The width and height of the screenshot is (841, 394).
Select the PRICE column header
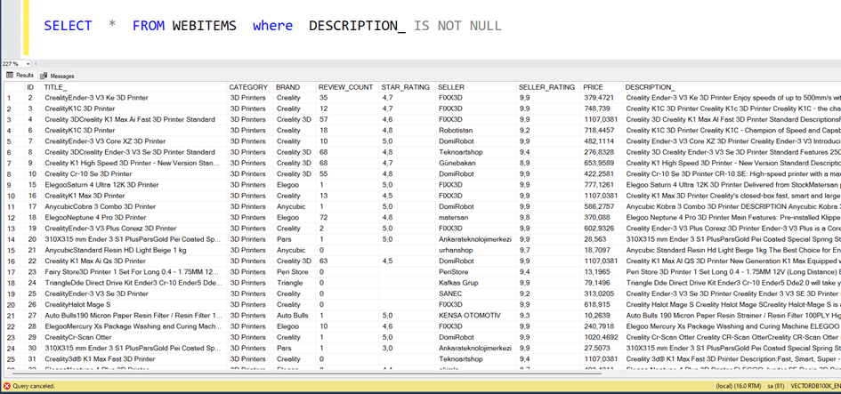[x=594, y=87]
